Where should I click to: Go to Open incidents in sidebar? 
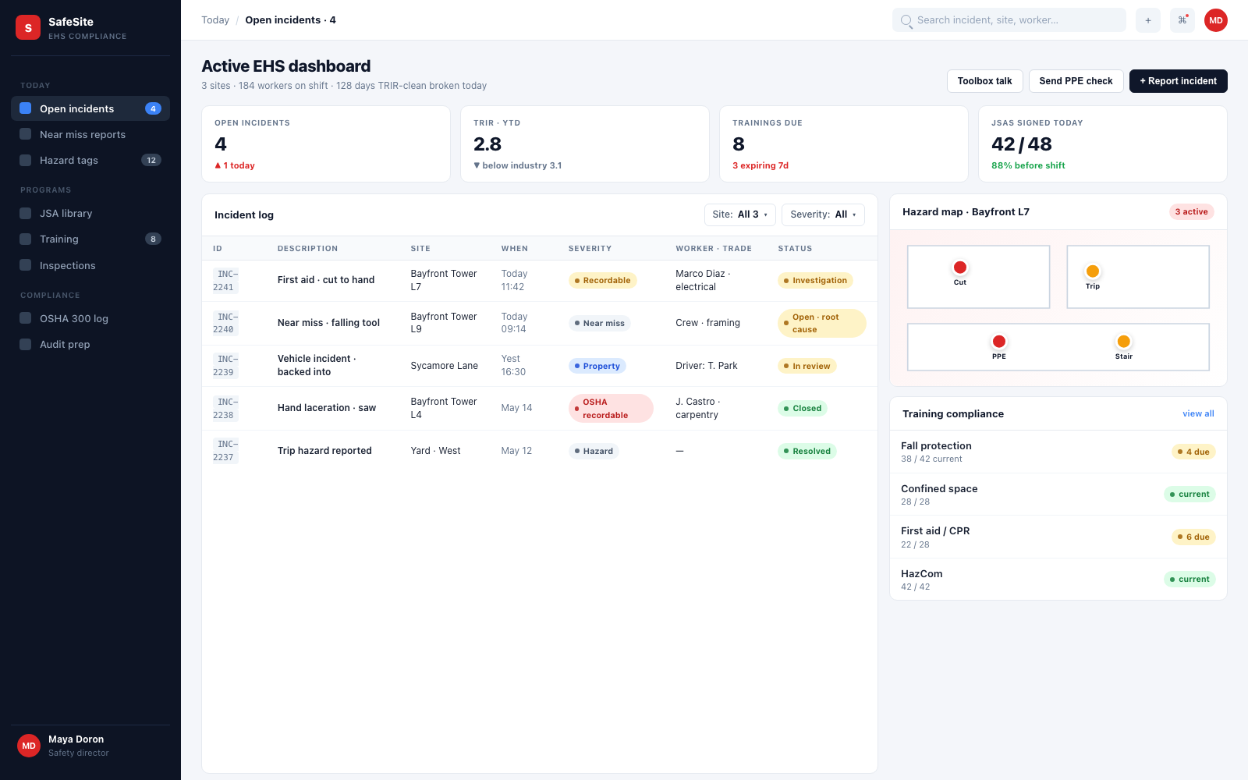pyautogui.click(x=90, y=108)
